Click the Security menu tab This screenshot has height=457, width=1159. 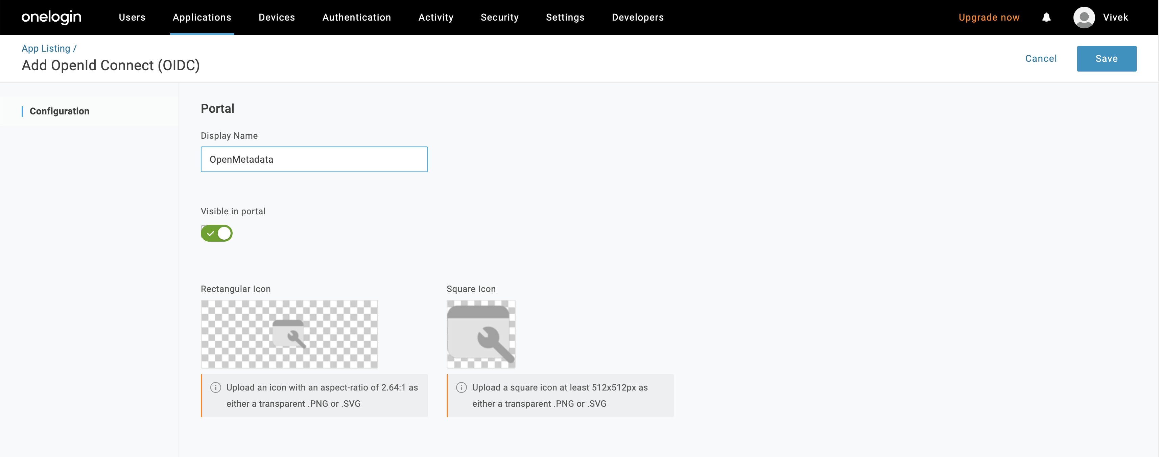[500, 17]
